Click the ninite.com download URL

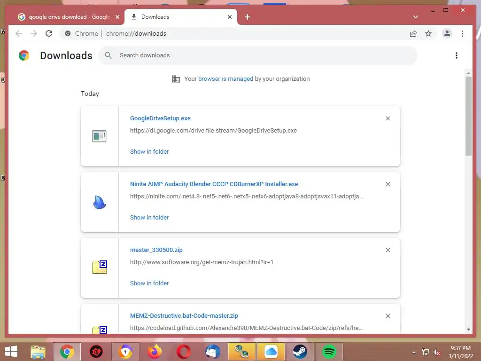pyautogui.click(x=246, y=196)
